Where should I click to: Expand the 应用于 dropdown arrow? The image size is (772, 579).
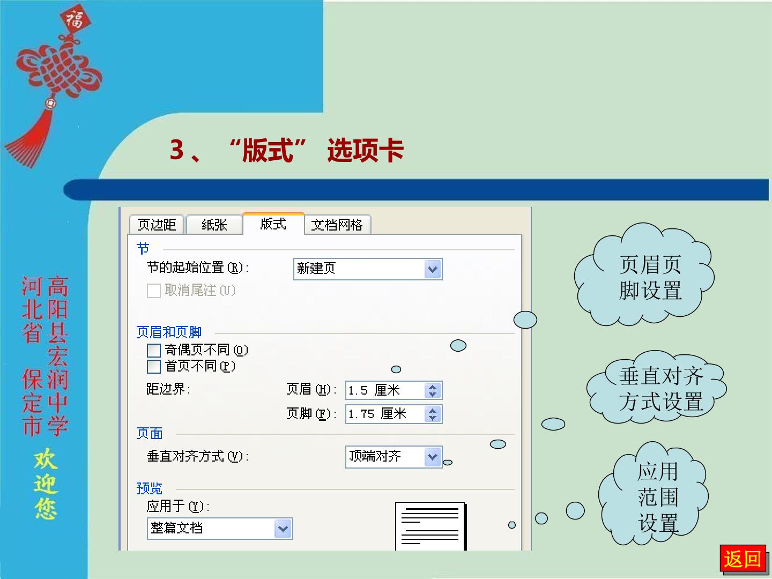pos(283,529)
